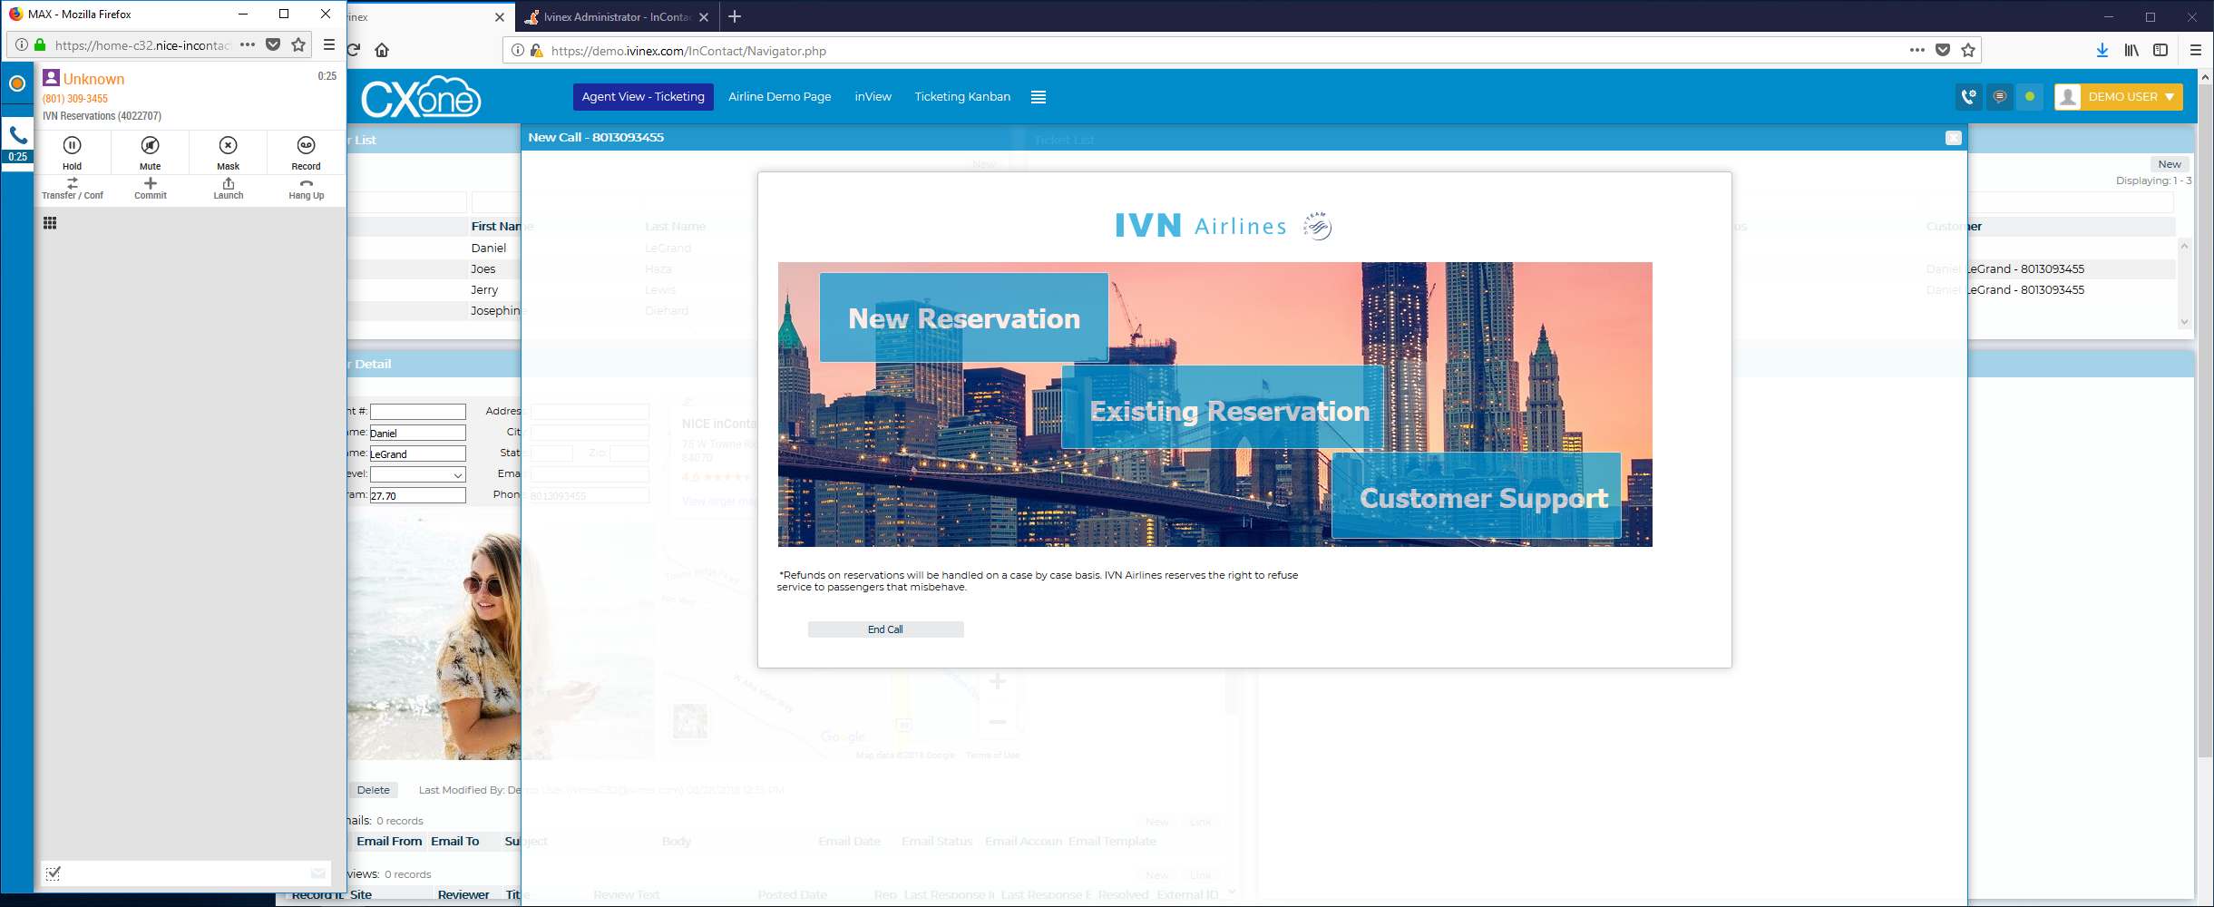The height and width of the screenshot is (907, 2214).
Task: Open inView menu item
Action: coord(873,96)
